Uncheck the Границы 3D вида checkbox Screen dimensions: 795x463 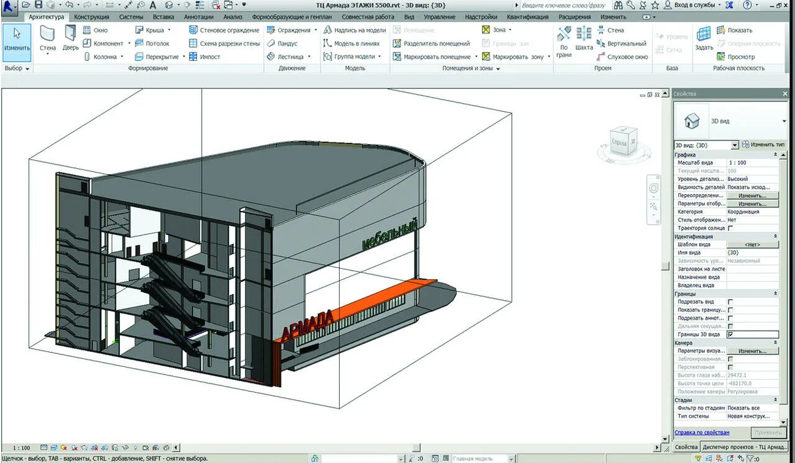pos(730,334)
